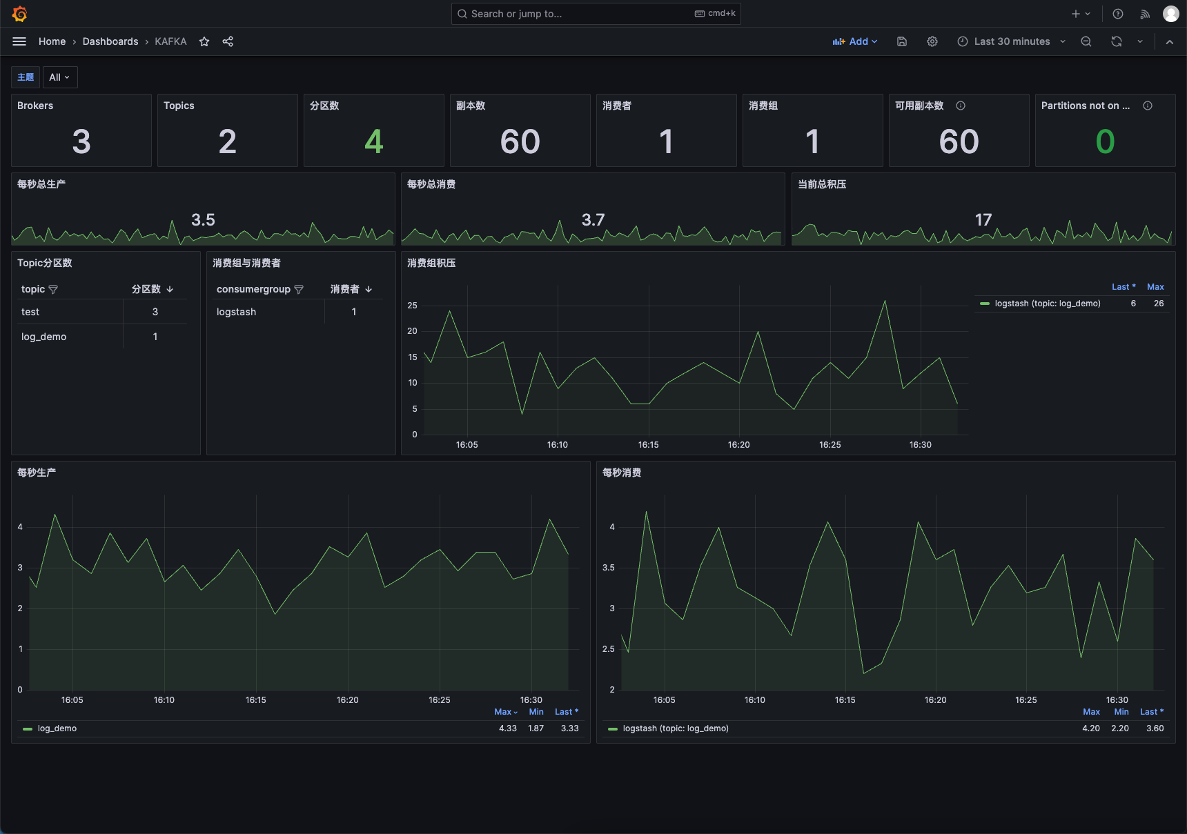Image resolution: width=1187 pixels, height=834 pixels.
Task: Open the 主题 All variable dropdown
Action: (60, 77)
